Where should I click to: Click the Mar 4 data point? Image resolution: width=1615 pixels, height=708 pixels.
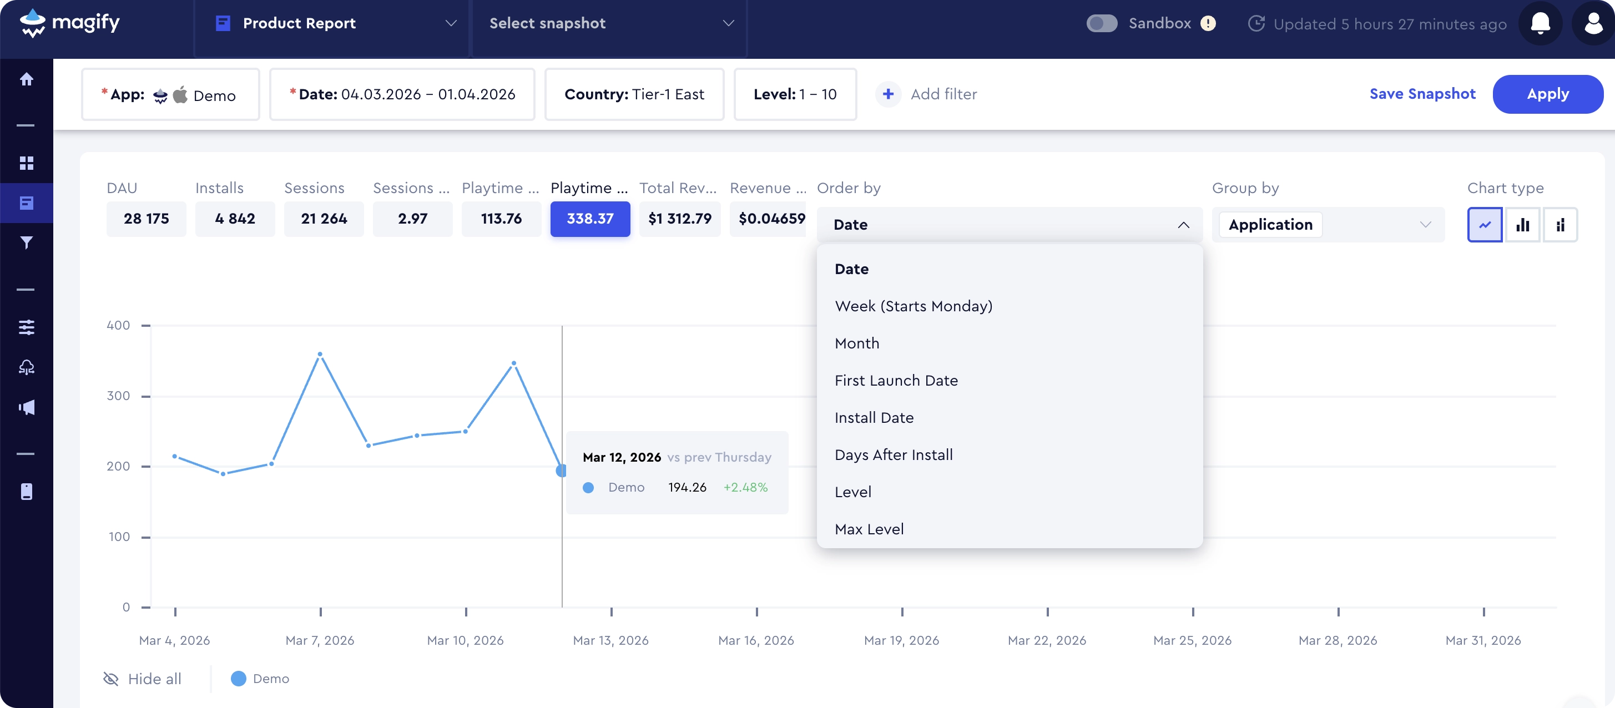pyautogui.click(x=174, y=456)
